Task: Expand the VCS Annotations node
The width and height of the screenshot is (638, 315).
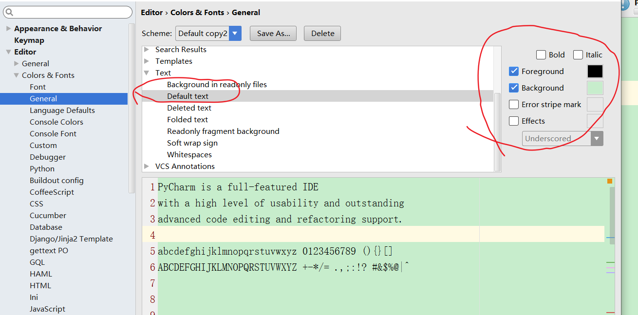Action: tap(147, 166)
